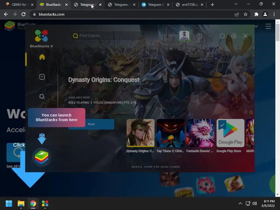
Task: Open the help question mark icon
Action: tap(199, 36)
